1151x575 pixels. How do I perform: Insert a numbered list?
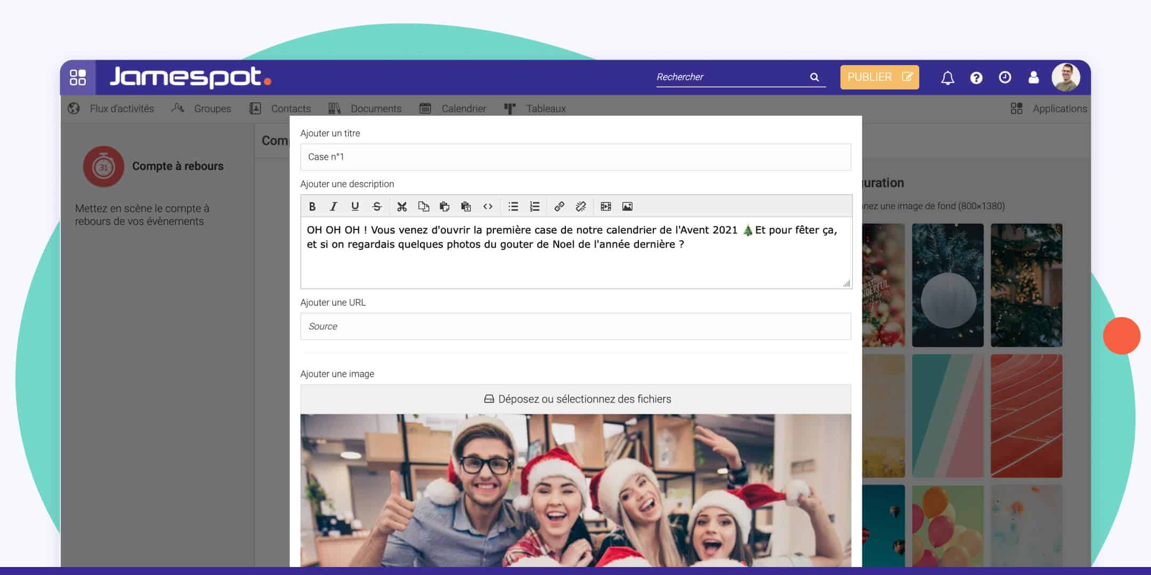[x=534, y=207]
